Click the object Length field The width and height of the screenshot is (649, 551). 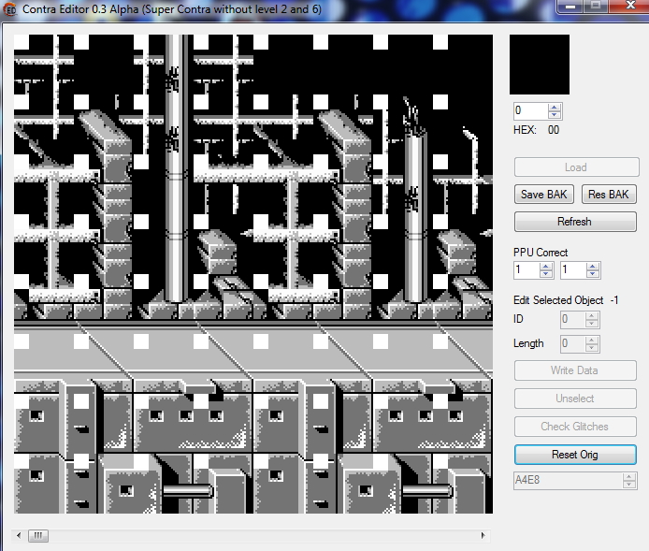[573, 343]
